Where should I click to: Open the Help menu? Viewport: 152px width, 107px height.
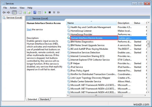(x=30, y=8)
